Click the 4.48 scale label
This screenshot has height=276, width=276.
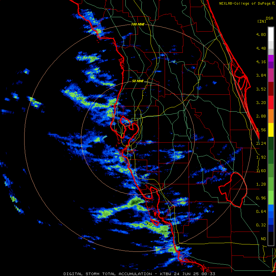pos(261,48)
